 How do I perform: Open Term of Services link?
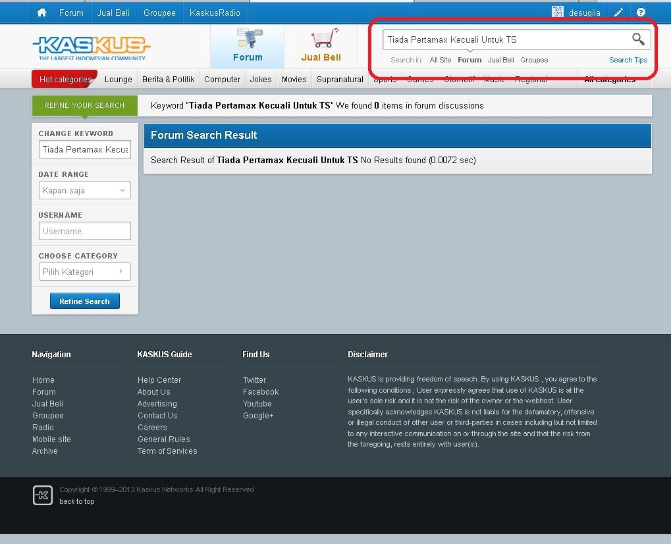pos(167,451)
